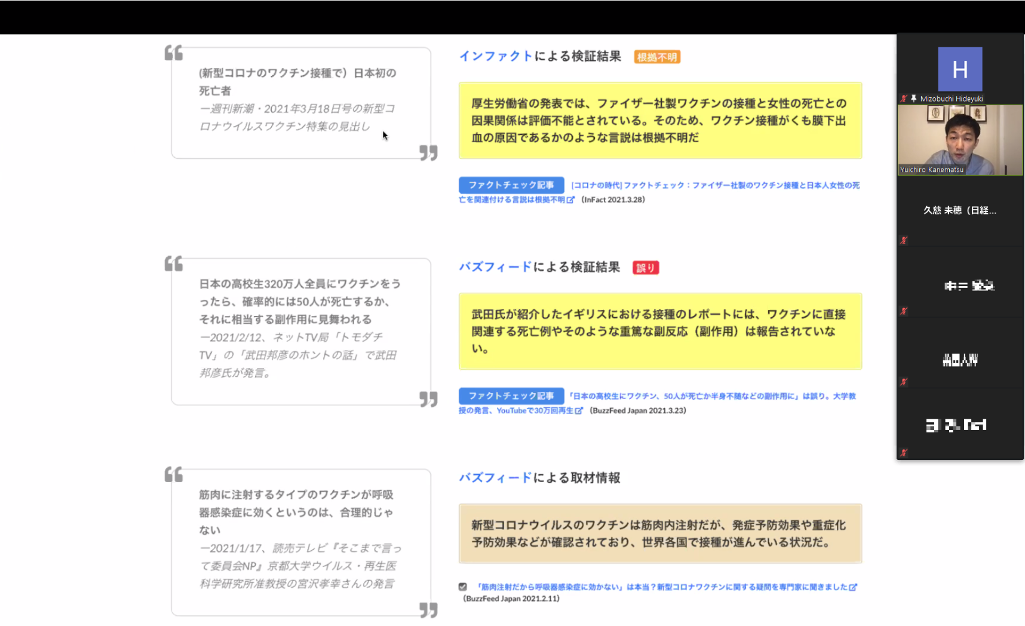Open the InFact fact-check article link on Pfizer vaccine
Image resolution: width=1025 pixels, height=626 pixels.
[659, 192]
